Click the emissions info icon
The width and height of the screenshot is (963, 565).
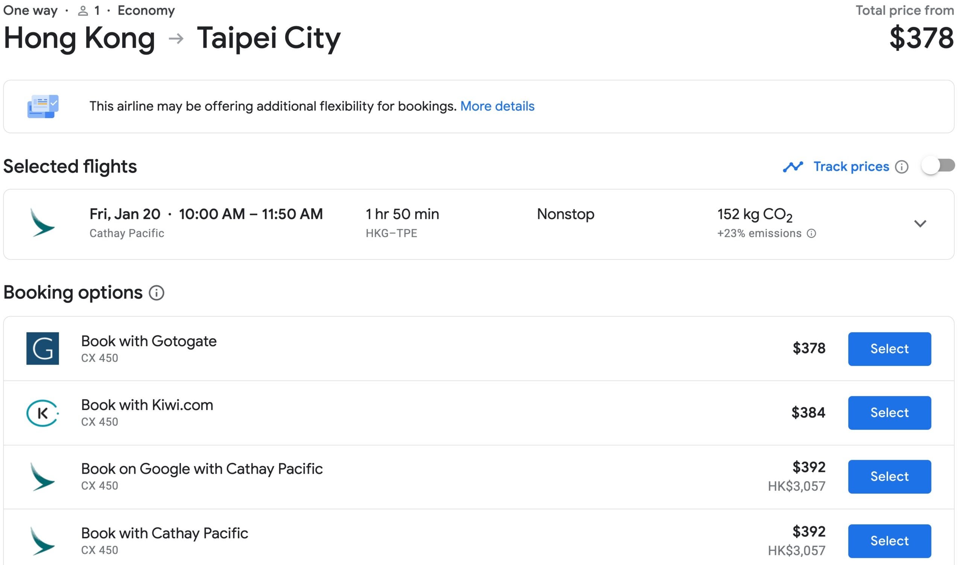pyautogui.click(x=811, y=233)
